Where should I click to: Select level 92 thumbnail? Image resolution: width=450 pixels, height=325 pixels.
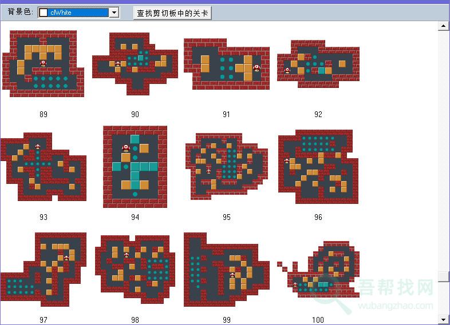318,64
